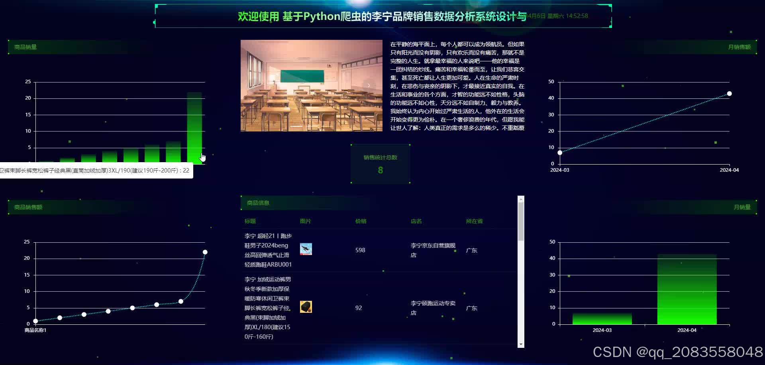Click the price cell 92

(x=359, y=308)
